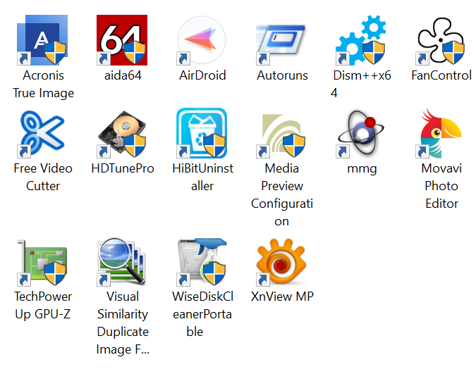Click the 'aida64' label text
Image resolution: width=476 pixels, height=374 pixels.
point(123,75)
